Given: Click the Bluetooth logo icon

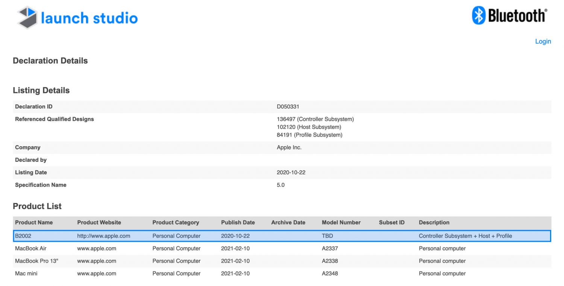Looking at the screenshot, I should pyautogui.click(x=479, y=15).
